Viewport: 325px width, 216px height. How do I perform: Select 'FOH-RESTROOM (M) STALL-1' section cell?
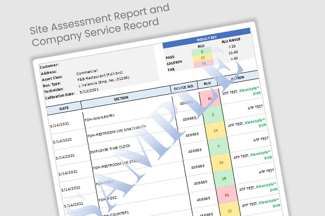118,165
